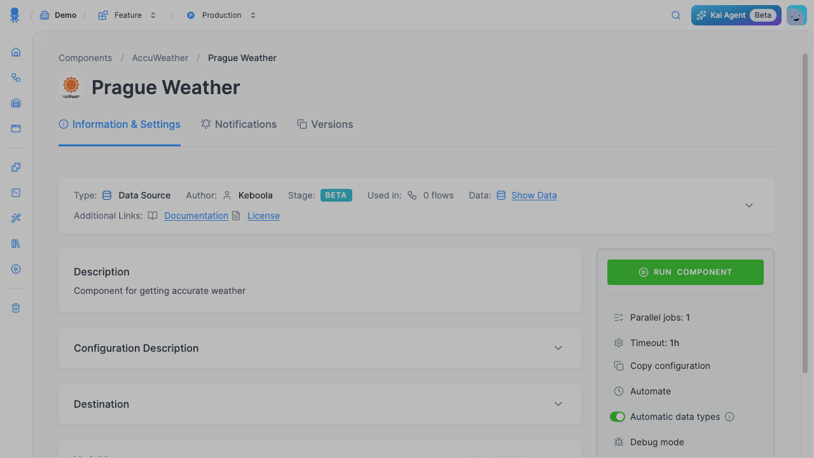The image size is (814, 458).
Task: Select the Demo organization
Action: coord(58,15)
